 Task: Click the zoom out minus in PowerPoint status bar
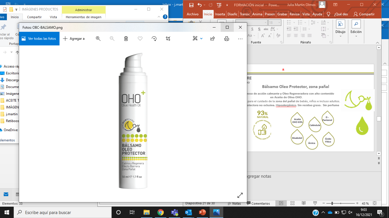[324, 203]
